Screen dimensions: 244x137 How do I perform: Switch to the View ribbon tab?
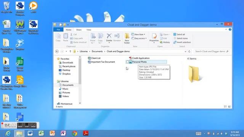pos(89,30)
